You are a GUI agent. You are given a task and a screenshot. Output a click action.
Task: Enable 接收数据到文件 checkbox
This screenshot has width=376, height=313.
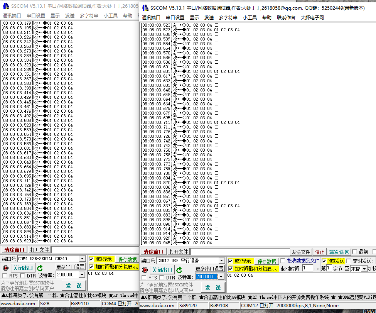click(x=283, y=261)
